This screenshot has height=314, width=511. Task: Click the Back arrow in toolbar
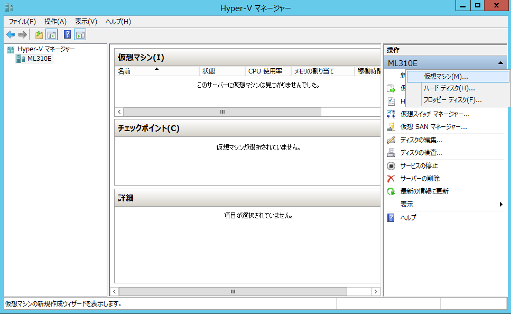pos(10,35)
